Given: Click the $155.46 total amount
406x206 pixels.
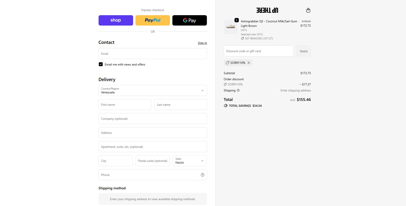Looking at the screenshot, I should (x=304, y=99).
